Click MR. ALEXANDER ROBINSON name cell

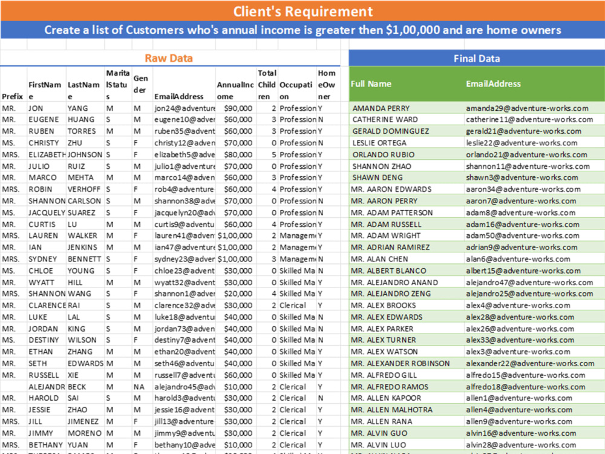point(407,363)
